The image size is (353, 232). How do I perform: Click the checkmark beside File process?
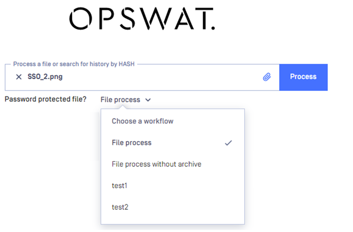pyautogui.click(x=228, y=143)
